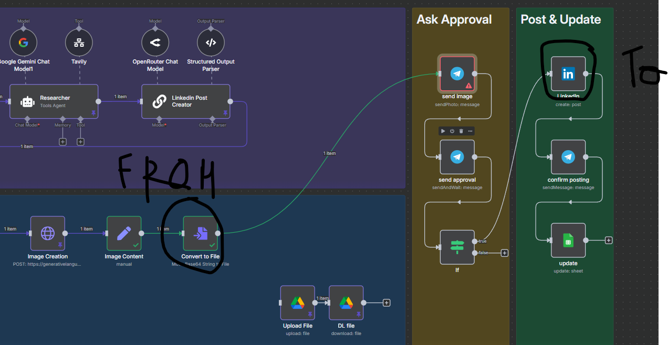Select the Convert to File node
Screen dimensions: 668x345
click(201, 233)
